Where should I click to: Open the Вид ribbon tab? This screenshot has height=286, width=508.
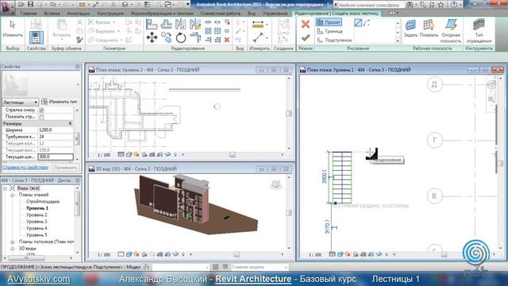[252, 14]
